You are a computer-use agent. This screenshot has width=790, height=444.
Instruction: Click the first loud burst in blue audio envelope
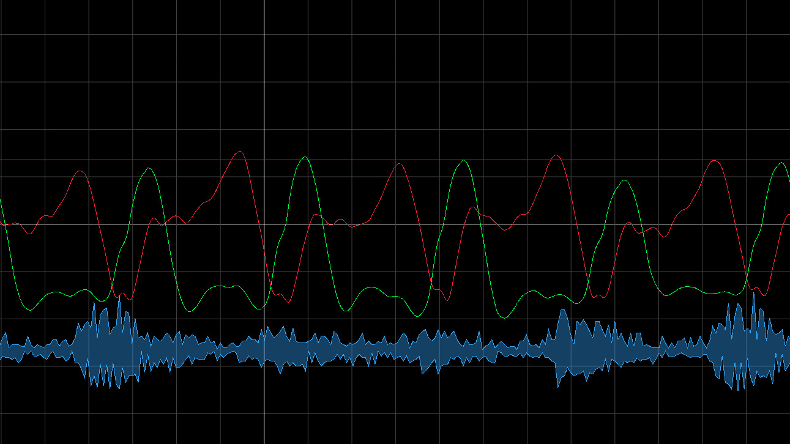[107, 346]
